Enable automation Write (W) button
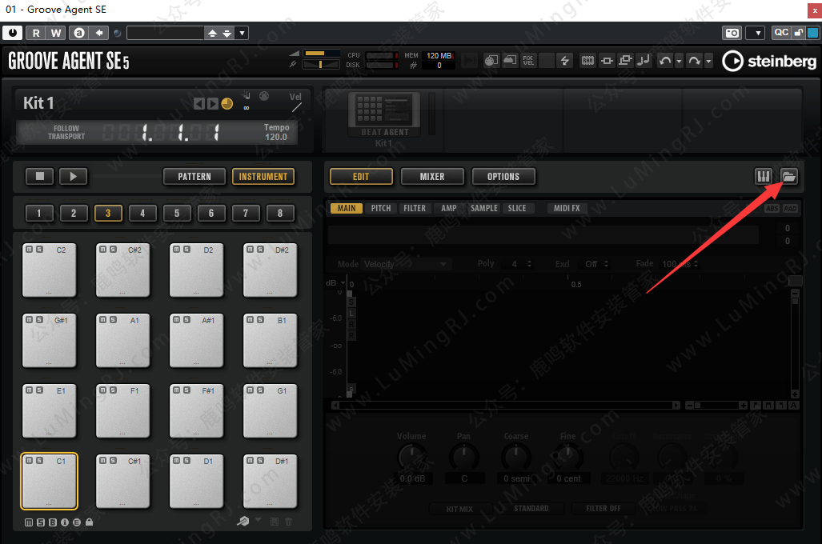 pyautogui.click(x=55, y=33)
